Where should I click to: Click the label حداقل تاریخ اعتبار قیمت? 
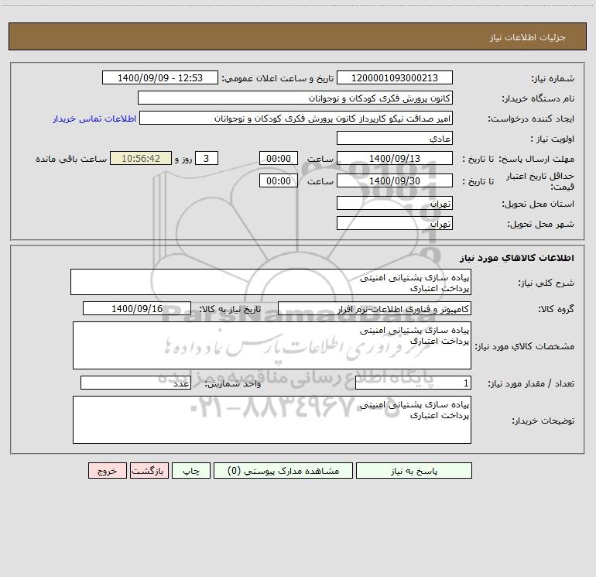[540, 181]
